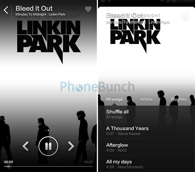The width and height of the screenshot is (195, 172).
Task: Toggle the heart favorite icon
Action: point(88,9)
